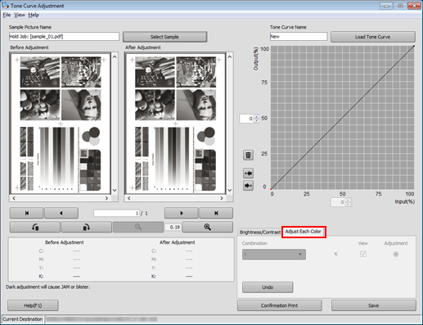Open the Combination dropdown
This screenshot has height=325, width=423.
[274, 255]
